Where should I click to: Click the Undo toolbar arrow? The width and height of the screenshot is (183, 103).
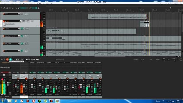[x=13, y=8]
